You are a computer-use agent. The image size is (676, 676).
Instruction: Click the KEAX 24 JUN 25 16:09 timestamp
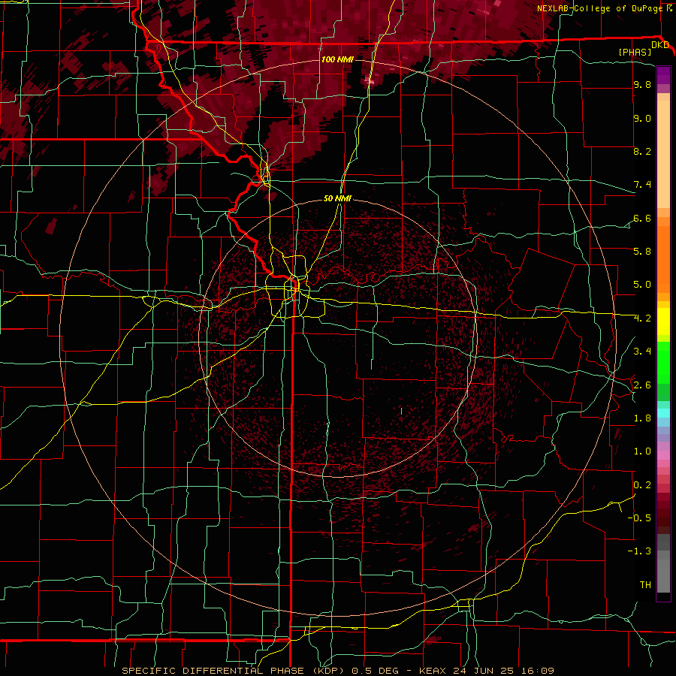(486, 671)
